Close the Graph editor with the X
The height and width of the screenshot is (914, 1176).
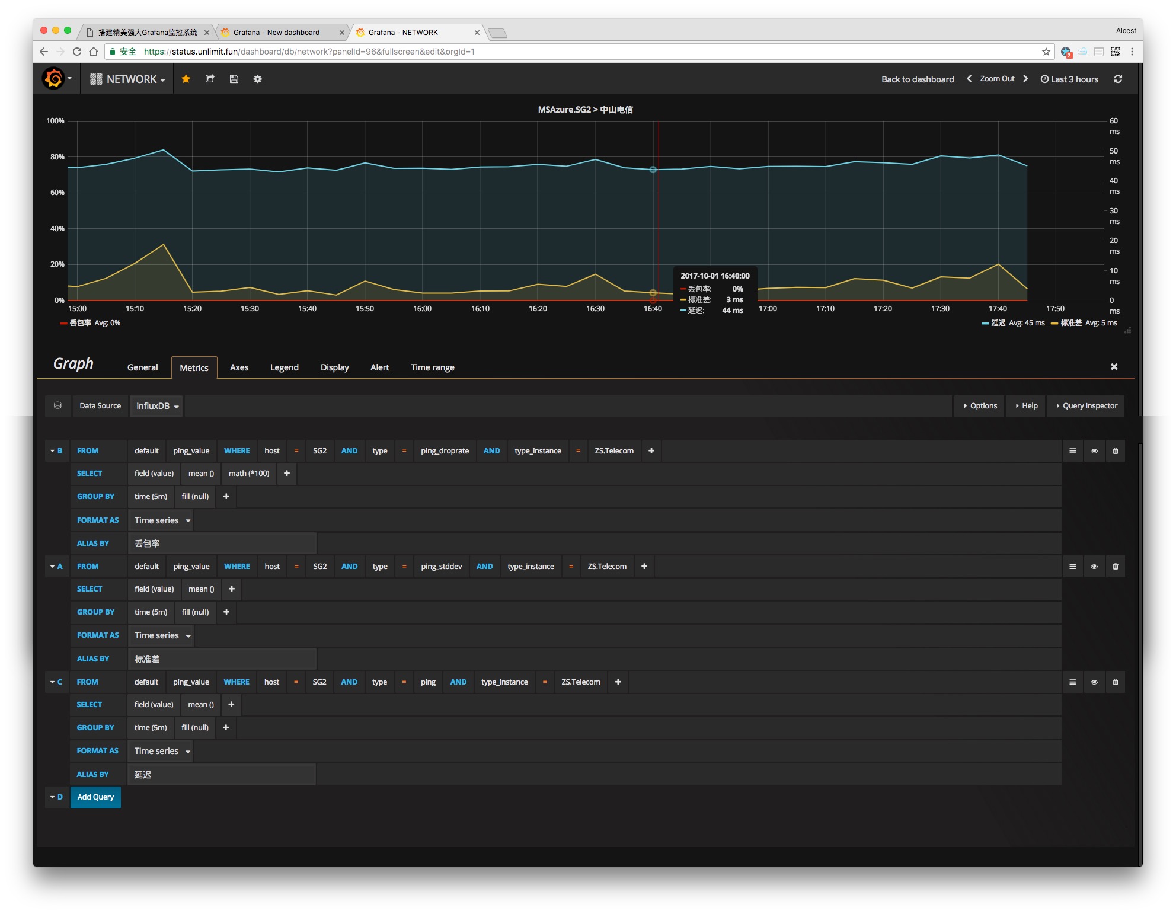1114,367
